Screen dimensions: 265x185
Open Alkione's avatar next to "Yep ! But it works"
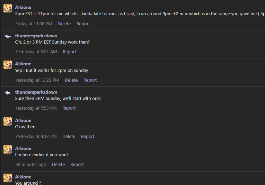click(8, 65)
